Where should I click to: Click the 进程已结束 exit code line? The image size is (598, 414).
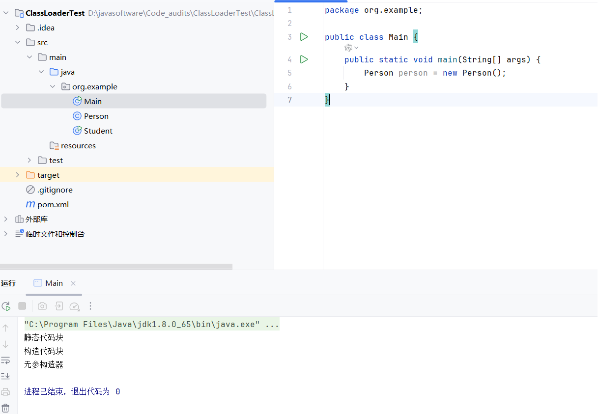[x=72, y=391]
